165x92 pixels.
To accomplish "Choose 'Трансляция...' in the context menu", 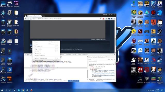I will click(x=46, y=53).
